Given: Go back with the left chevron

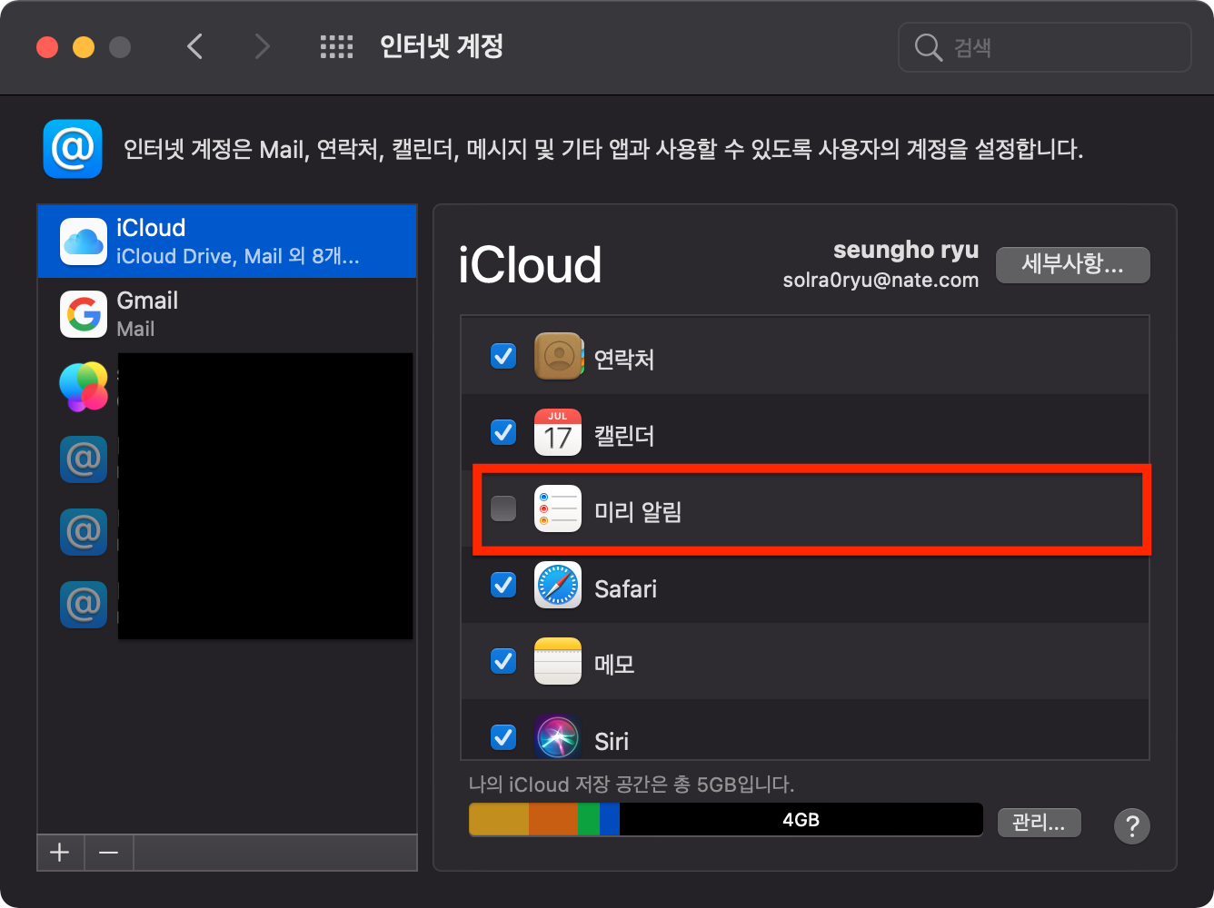Looking at the screenshot, I should pos(194,46).
